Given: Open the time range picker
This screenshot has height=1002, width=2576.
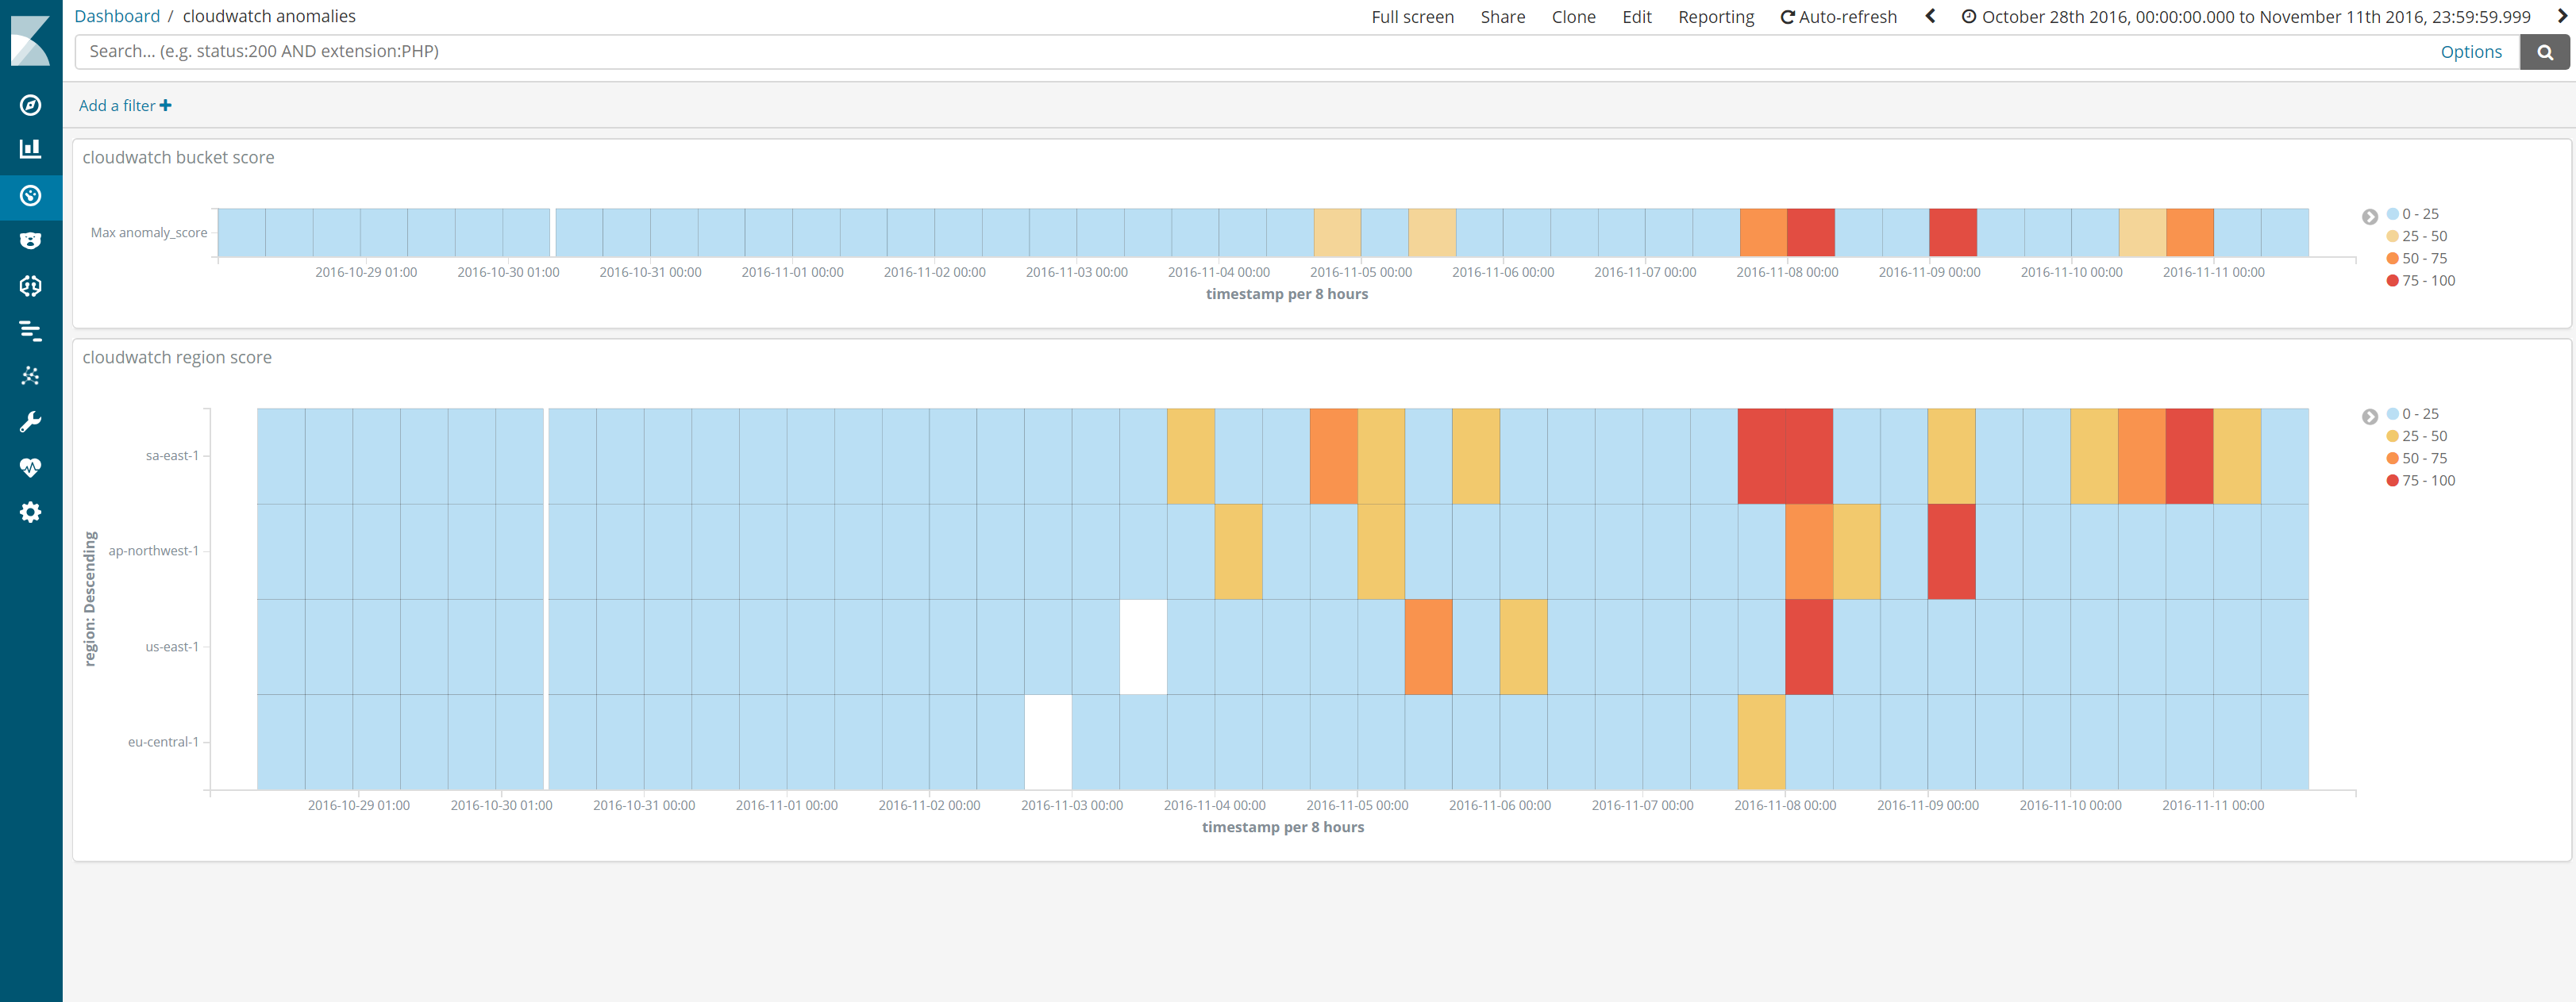Looking at the screenshot, I should [x=2245, y=17].
